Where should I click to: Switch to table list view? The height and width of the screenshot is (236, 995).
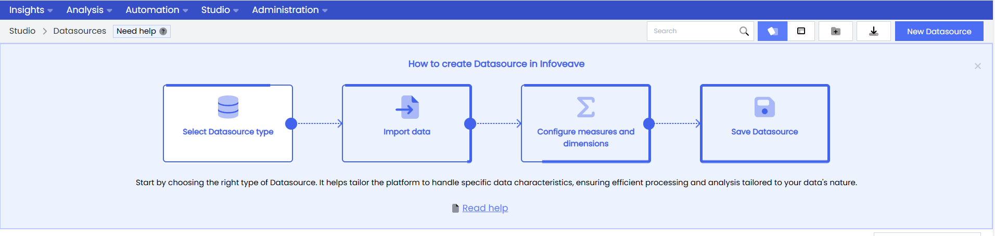point(801,31)
